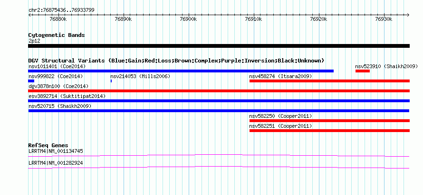The image size is (423, 195).
Task: Open the DGV Structural Variants track title
Action: pyautogui.click(x=176, y=61)
